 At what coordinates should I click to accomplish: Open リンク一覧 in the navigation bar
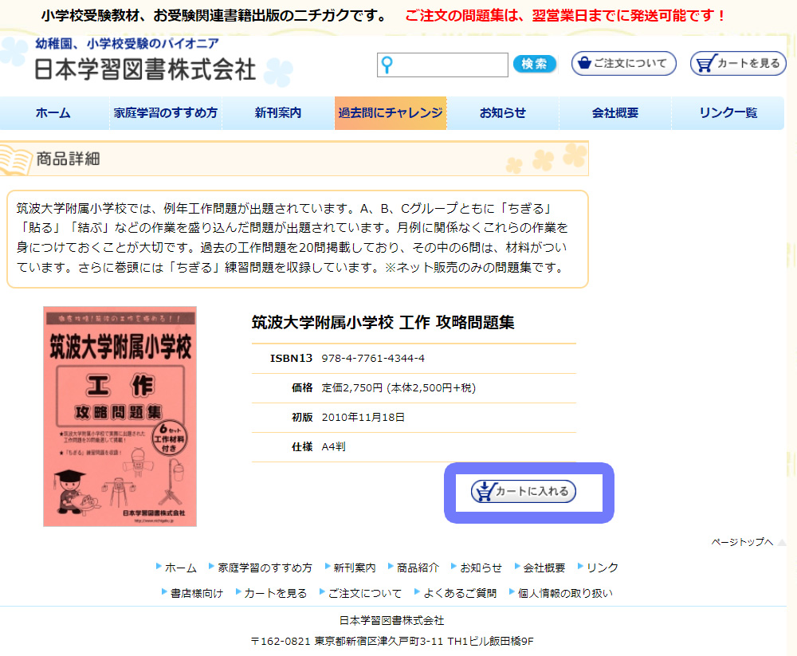coord(728,113)
